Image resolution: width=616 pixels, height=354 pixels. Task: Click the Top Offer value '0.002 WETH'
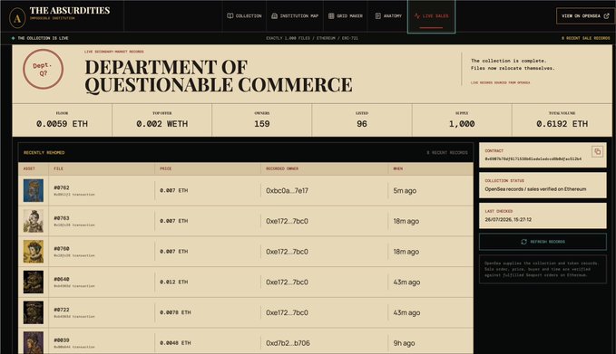pos(161,124)
